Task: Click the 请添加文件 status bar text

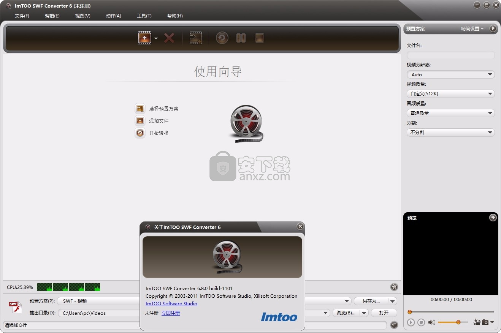Action: pyautogui.click(x=16, y=325)
